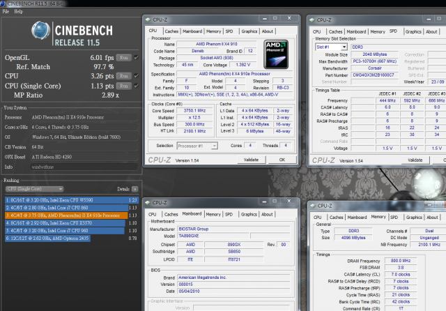Toggle the OpenGL test checkbox

137,57
